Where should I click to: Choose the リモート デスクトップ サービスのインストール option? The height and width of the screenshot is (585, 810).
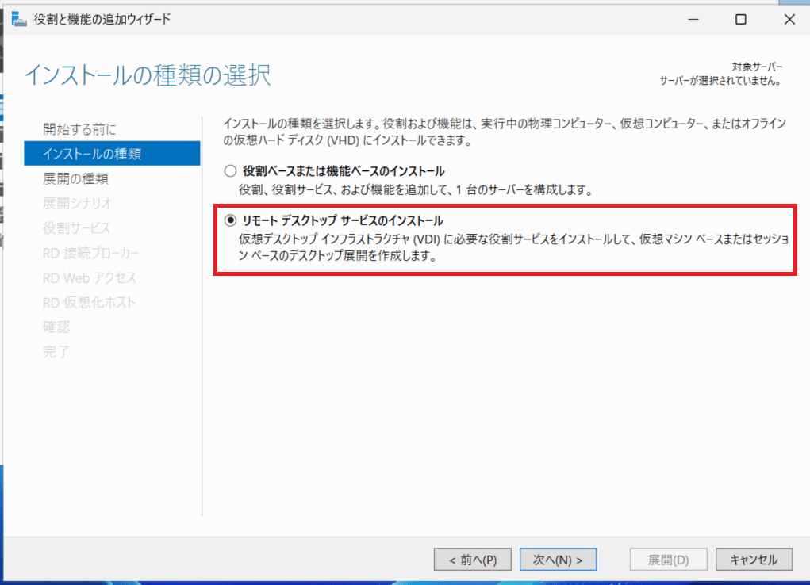click(231, 220)
